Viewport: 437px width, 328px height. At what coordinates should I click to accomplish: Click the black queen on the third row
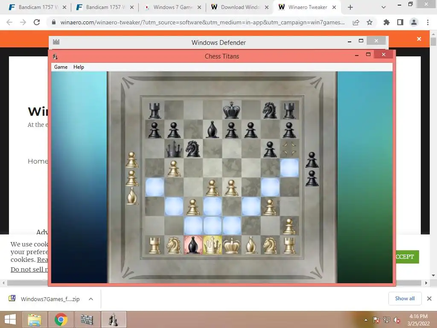[x=174, y=149]
